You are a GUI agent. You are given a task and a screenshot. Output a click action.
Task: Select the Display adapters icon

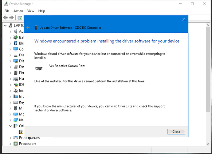point(16,61)
